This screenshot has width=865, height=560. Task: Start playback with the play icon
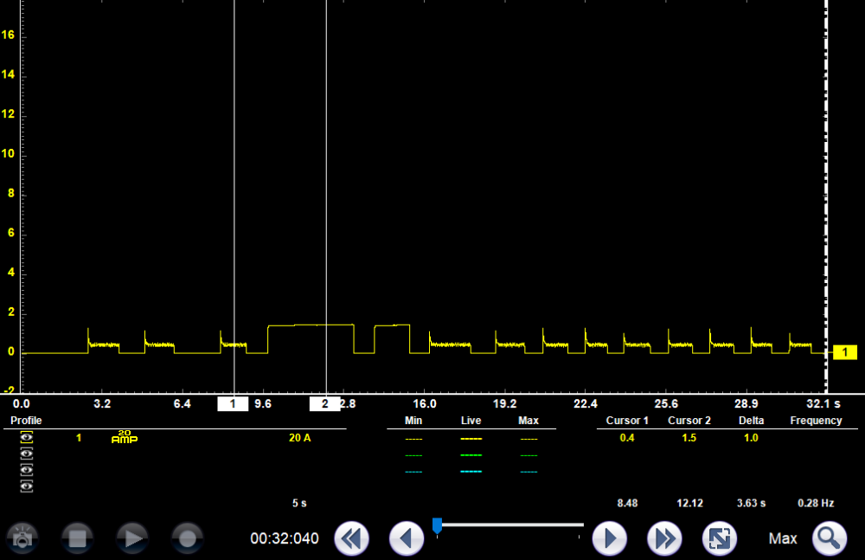(132, 538)
